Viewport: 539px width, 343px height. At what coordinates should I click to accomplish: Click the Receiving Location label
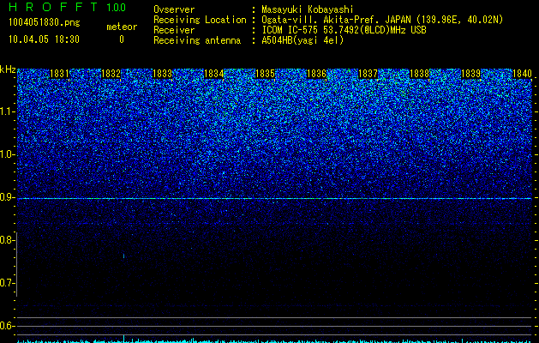click(200, 20)
